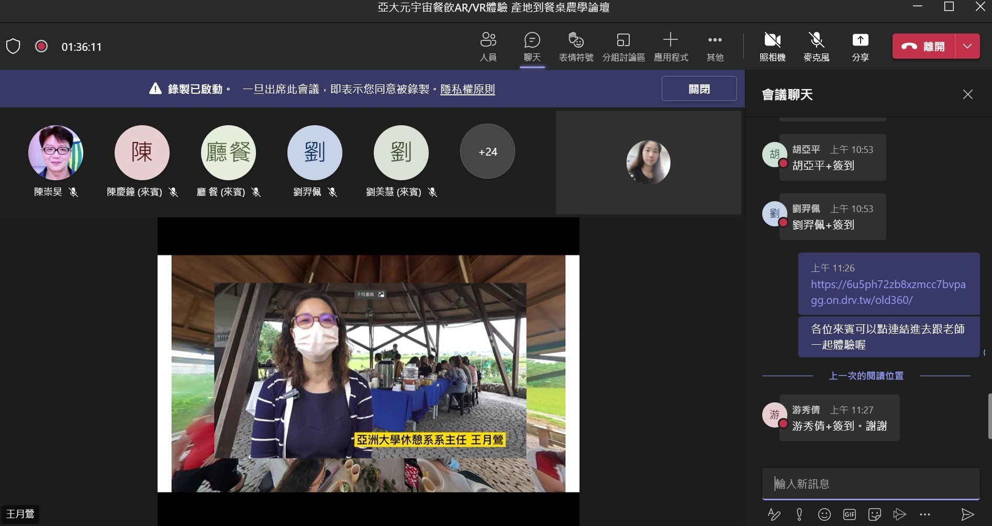Click the chat pane scrollbar
Screen dimensions: 992x526
[x=989, y=416]
